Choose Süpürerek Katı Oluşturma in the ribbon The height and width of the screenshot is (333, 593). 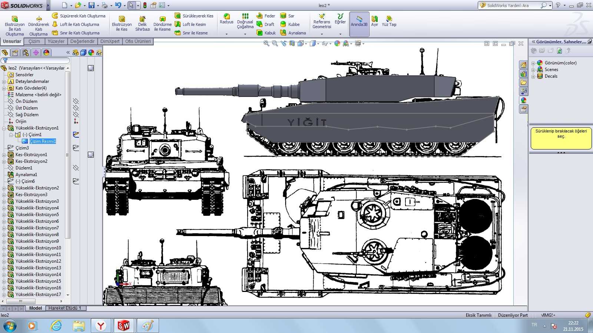pyautogui.click(x=79, y=16)
